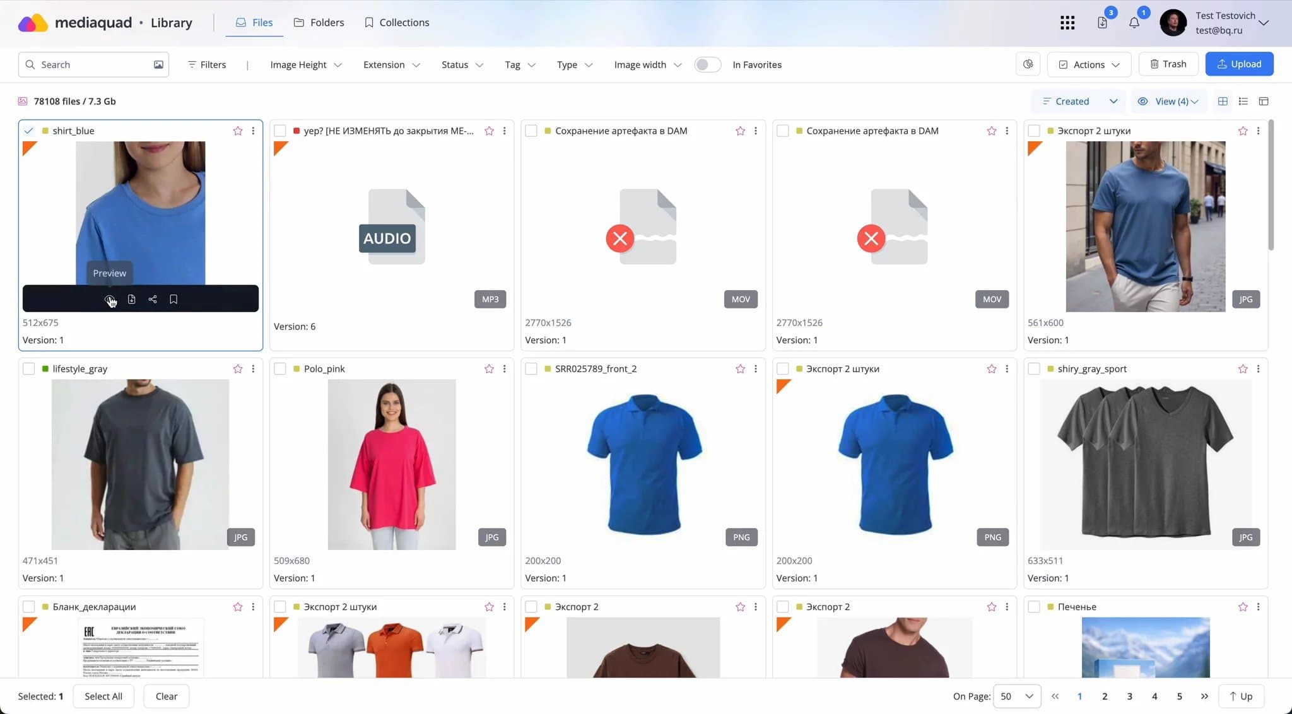Star the SRR025789_front_2 file
The image size is (1292, 714).
(740, 368)
